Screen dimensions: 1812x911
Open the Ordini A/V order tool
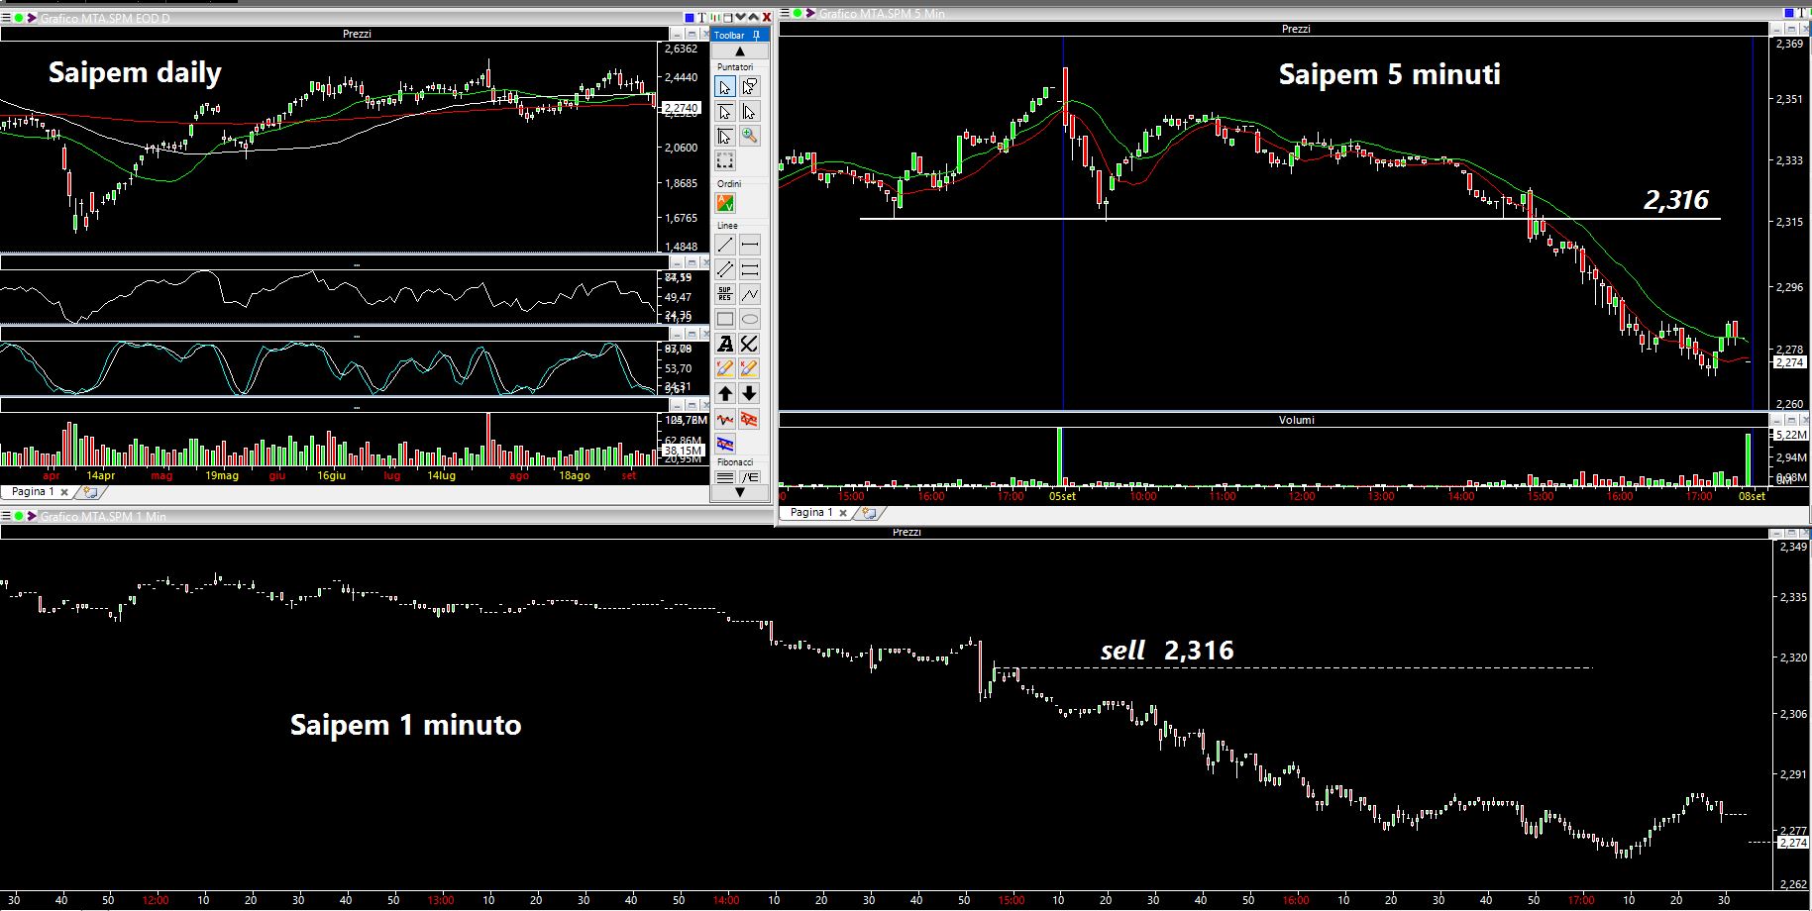(725, 203)
